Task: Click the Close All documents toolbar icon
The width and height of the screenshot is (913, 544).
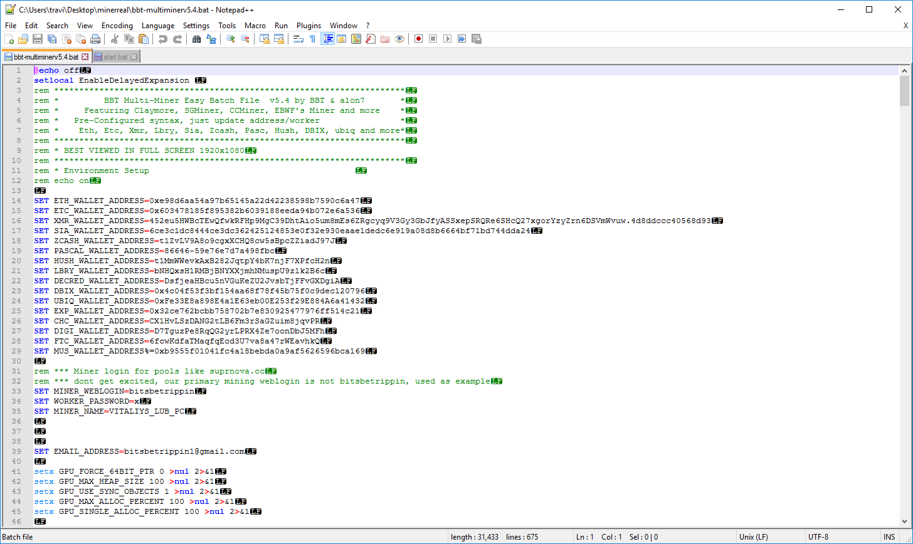Action: click(81, 39)
